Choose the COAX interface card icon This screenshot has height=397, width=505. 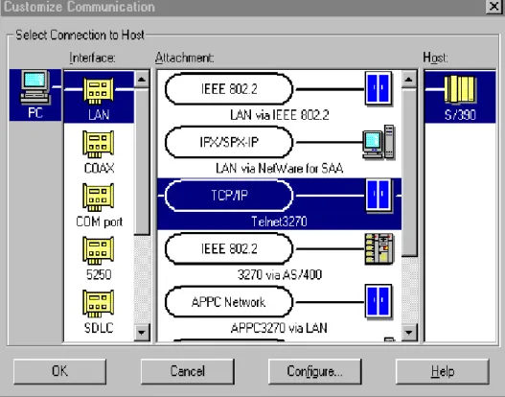(99, 144)
